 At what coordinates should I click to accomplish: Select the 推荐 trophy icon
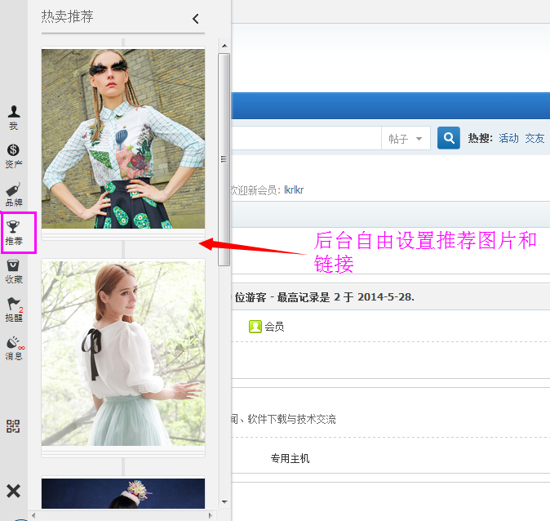click(14, 233)
